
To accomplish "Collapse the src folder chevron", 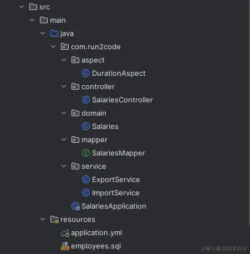I will click(x=22, y=7).
